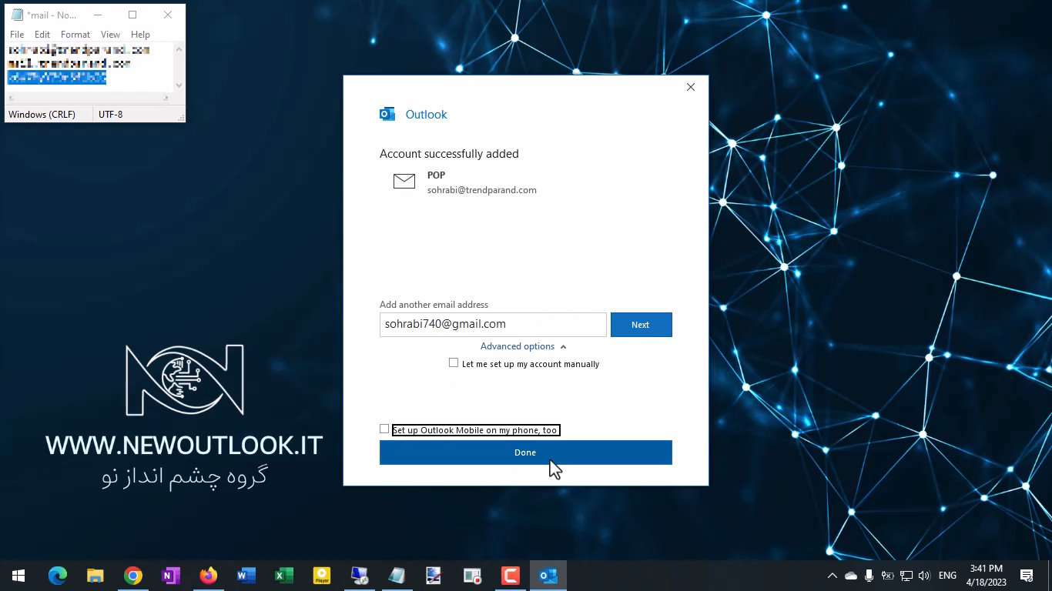Open Microsoft Excel from taskbar
1052x591 pixels.
(283, 576)
